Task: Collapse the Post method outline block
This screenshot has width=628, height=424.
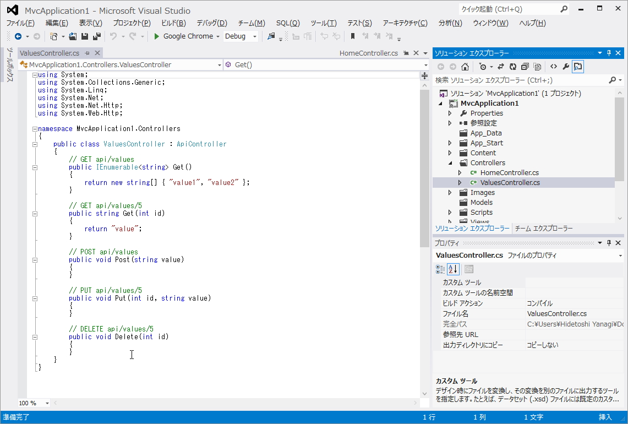Action: tap(35, 260)
